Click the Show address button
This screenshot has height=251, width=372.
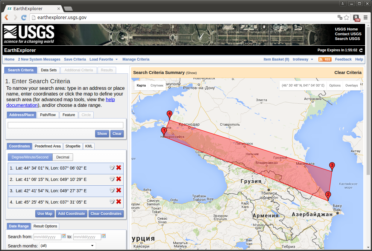[x=102, y=134]
